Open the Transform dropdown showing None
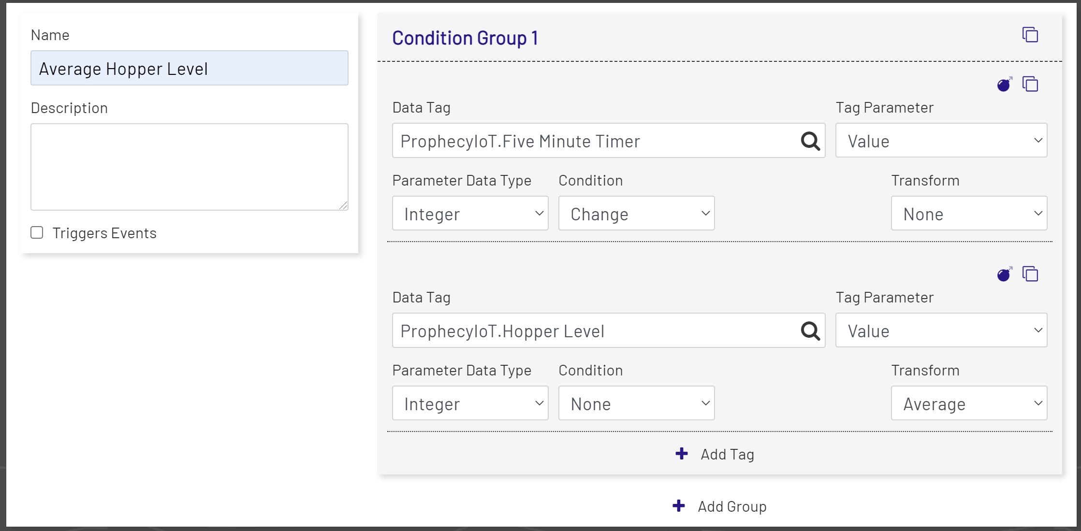 [968, 213]
